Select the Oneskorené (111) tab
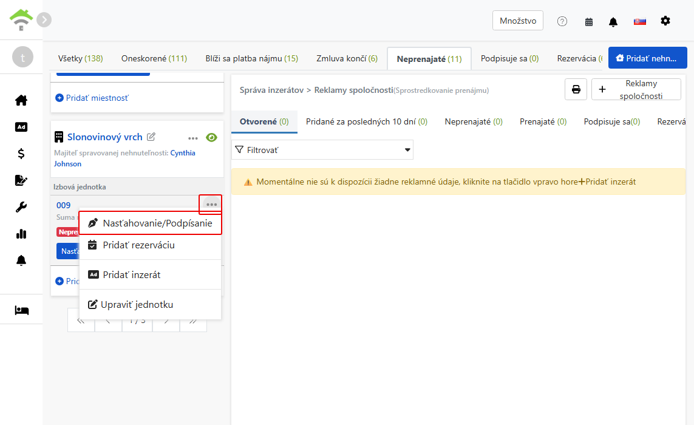This screenshot has height=425, width=694. [154, 58]
